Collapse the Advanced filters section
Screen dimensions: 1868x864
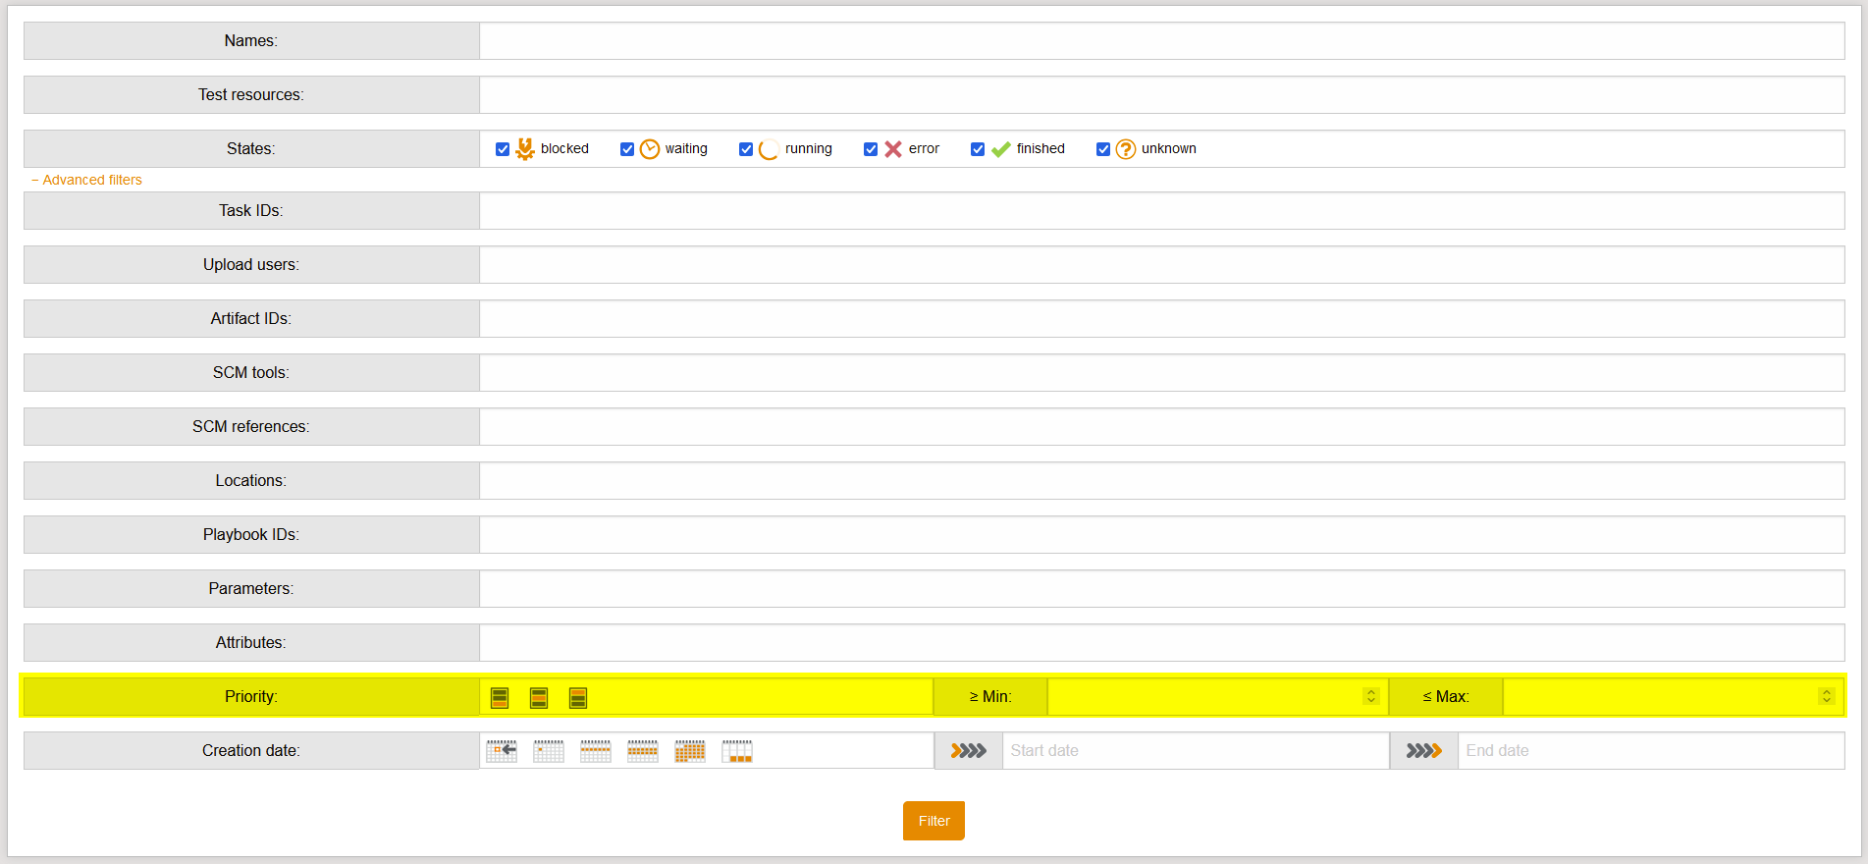click(x=86, y=180)
